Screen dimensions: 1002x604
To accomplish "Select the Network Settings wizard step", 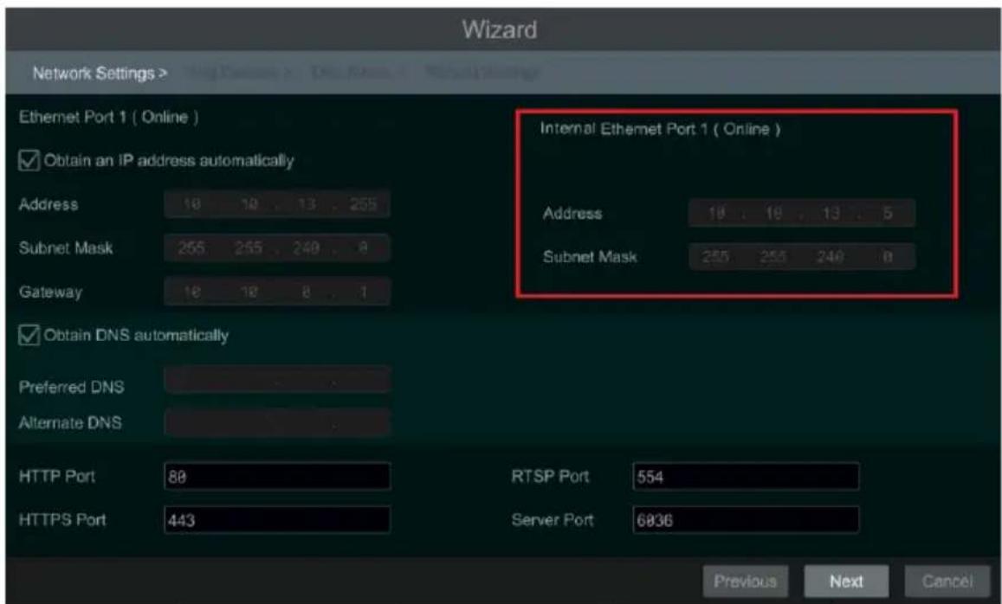I will [x=100, y=74].
